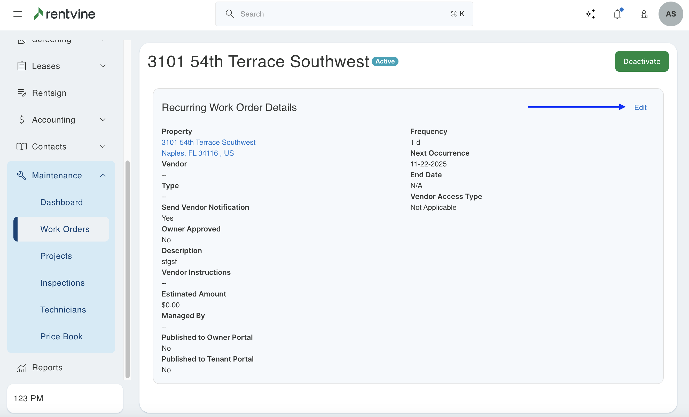Collapse the Maintenance section chevron

click(x=103, y=175)
